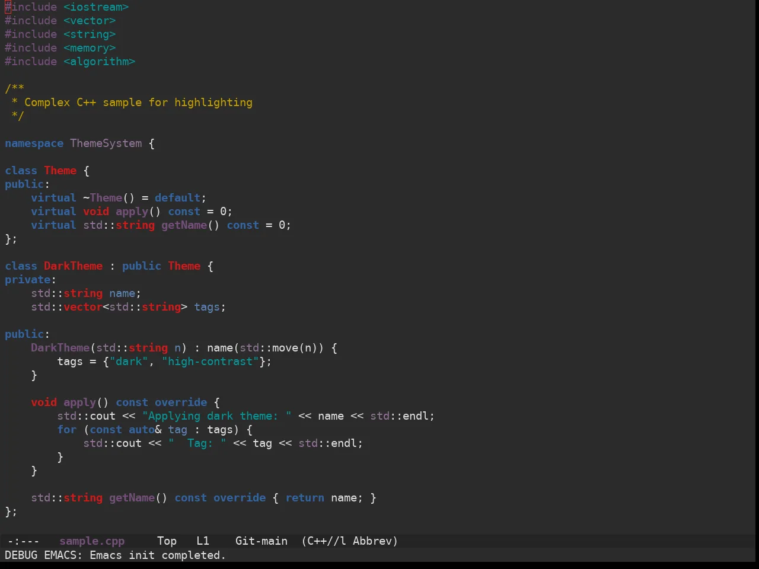
Task: Click the sample.cpp buffer name in mode line
Action: click(92, 541)
